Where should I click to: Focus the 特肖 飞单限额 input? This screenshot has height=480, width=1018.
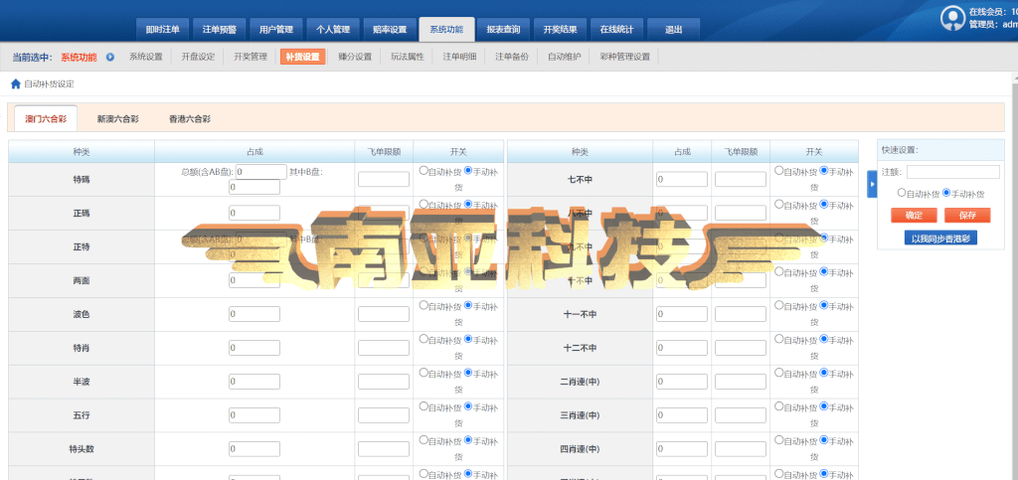pyautogui.click(x=384, y=348)
